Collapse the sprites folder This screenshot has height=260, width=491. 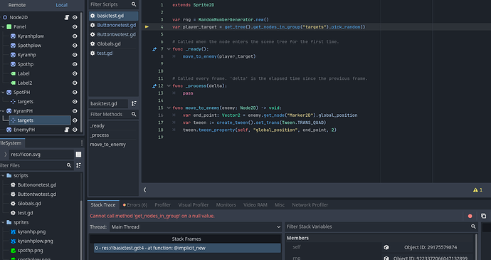pos(3,222)
